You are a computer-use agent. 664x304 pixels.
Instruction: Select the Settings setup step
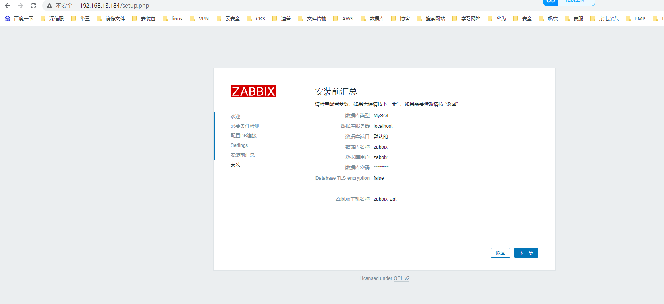click(x=239, y=145)
